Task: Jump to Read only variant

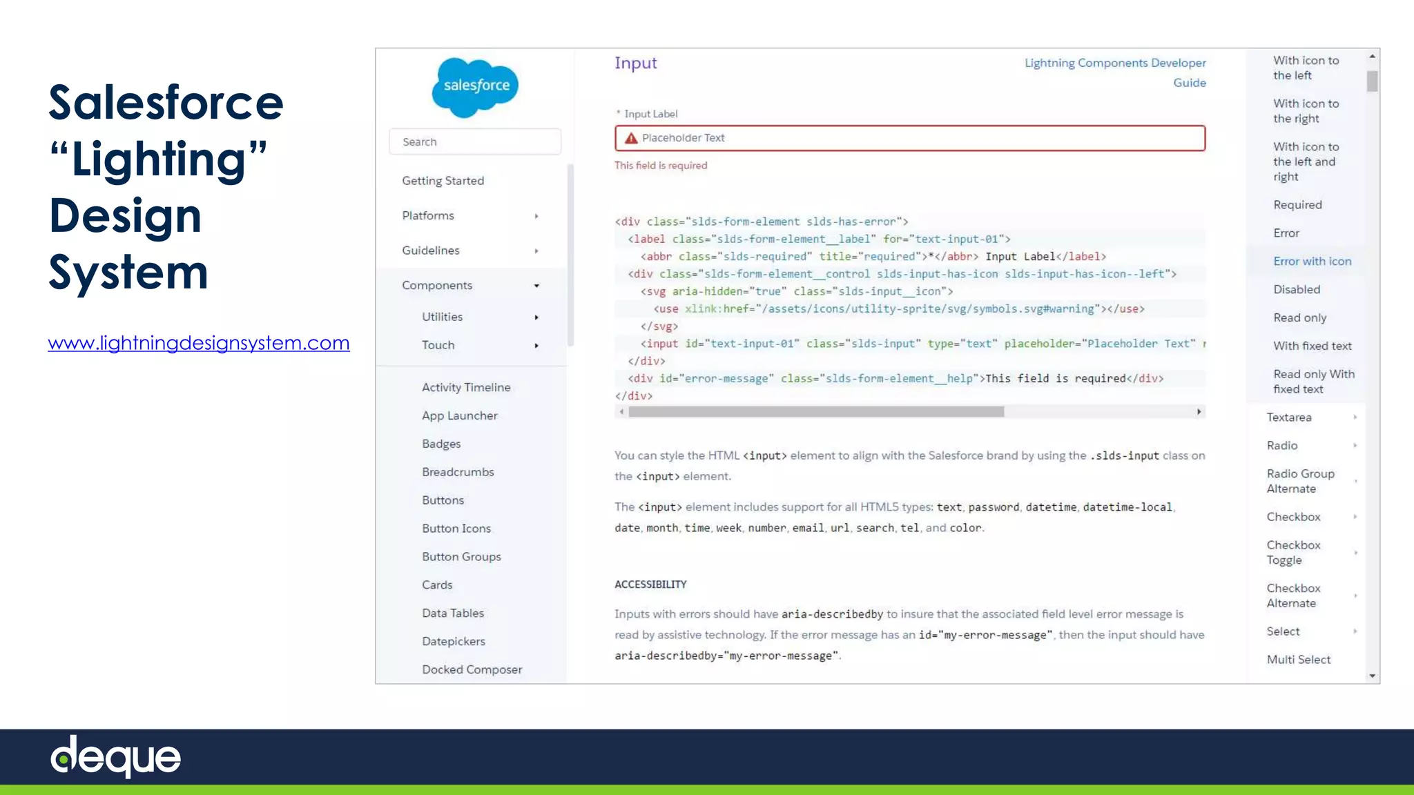Action: coord(1299,317)
